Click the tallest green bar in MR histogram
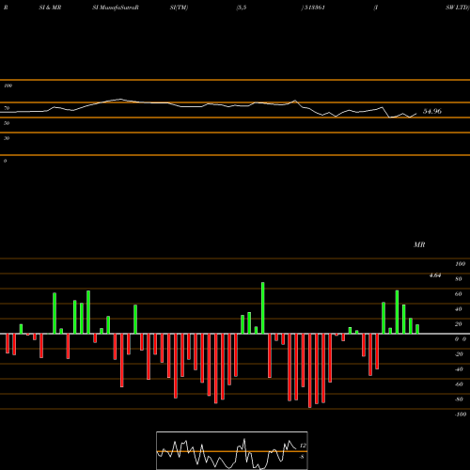Screen dimensions: 470x470 pyautogui.click(x=263, y=308)
